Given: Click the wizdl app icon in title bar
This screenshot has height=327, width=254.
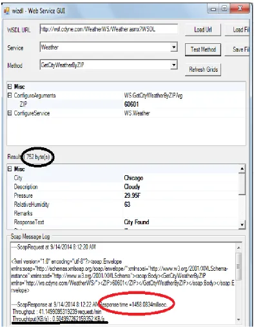Looking at the screenshot, I should click(x=6, y=10).
